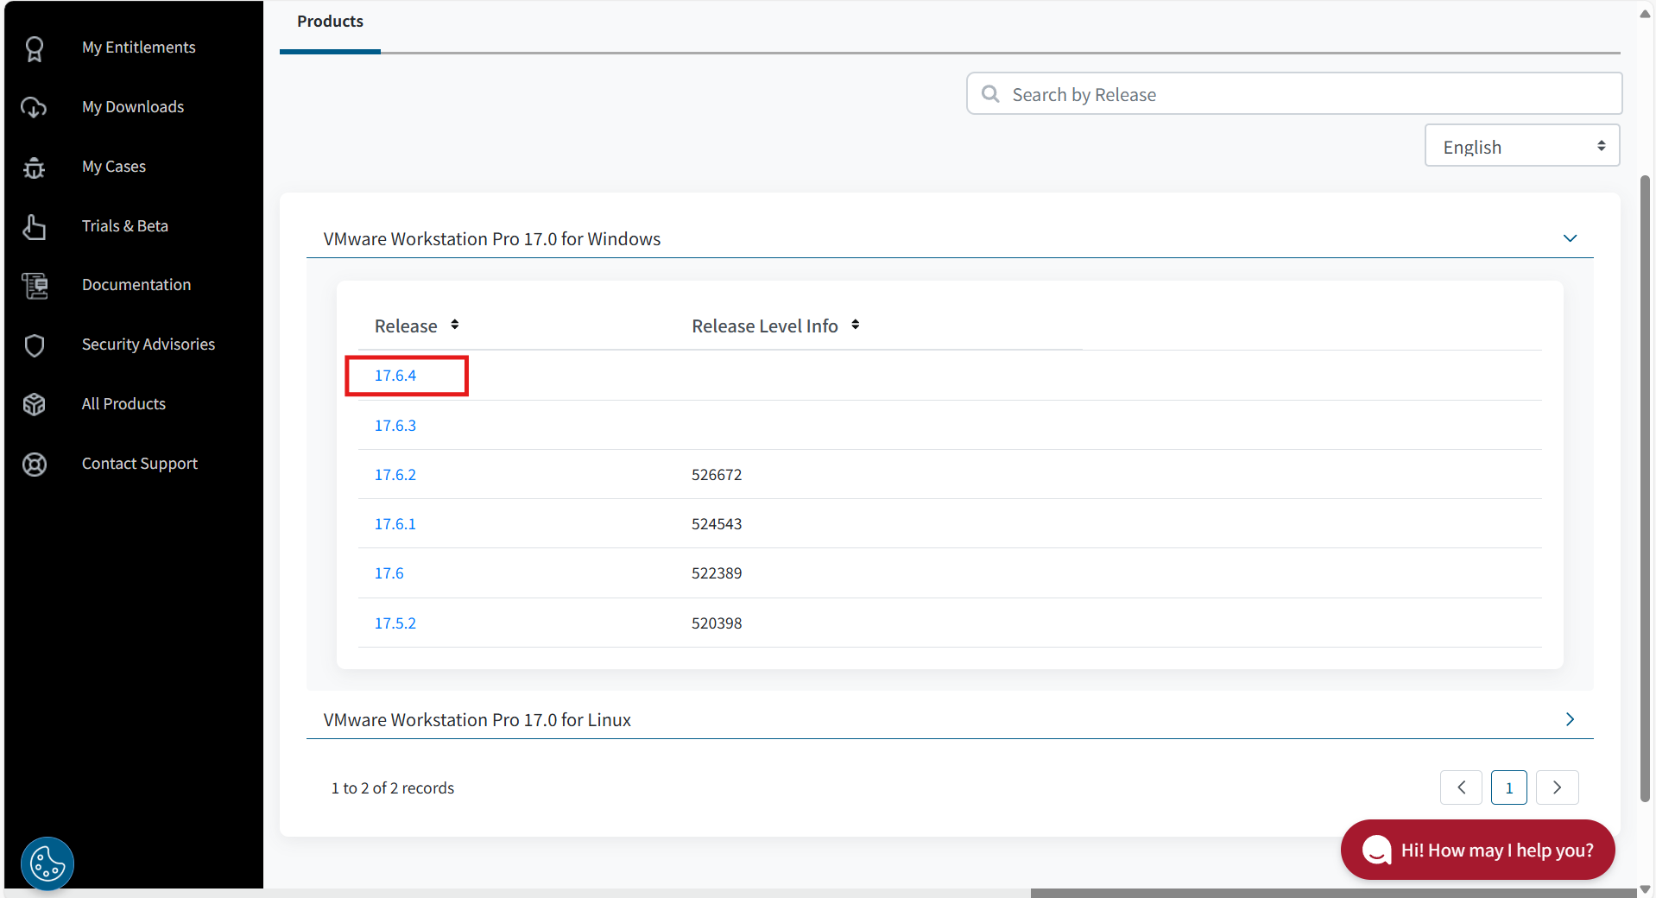Click the Trials & Beta hand icon
Screen dimensions: 1656x898
[x=35, y=226]
